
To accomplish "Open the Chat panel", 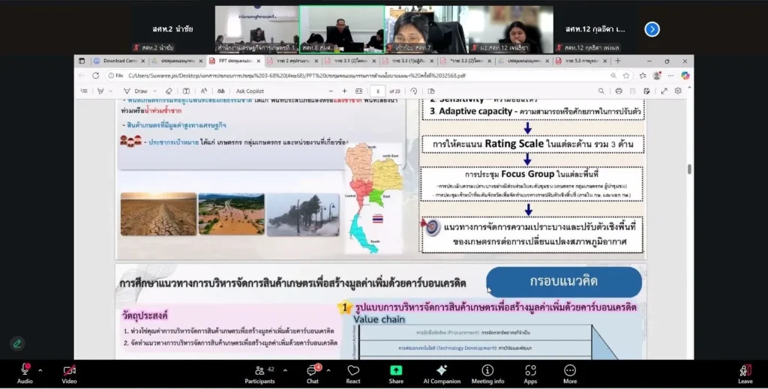I will [312, 371].
